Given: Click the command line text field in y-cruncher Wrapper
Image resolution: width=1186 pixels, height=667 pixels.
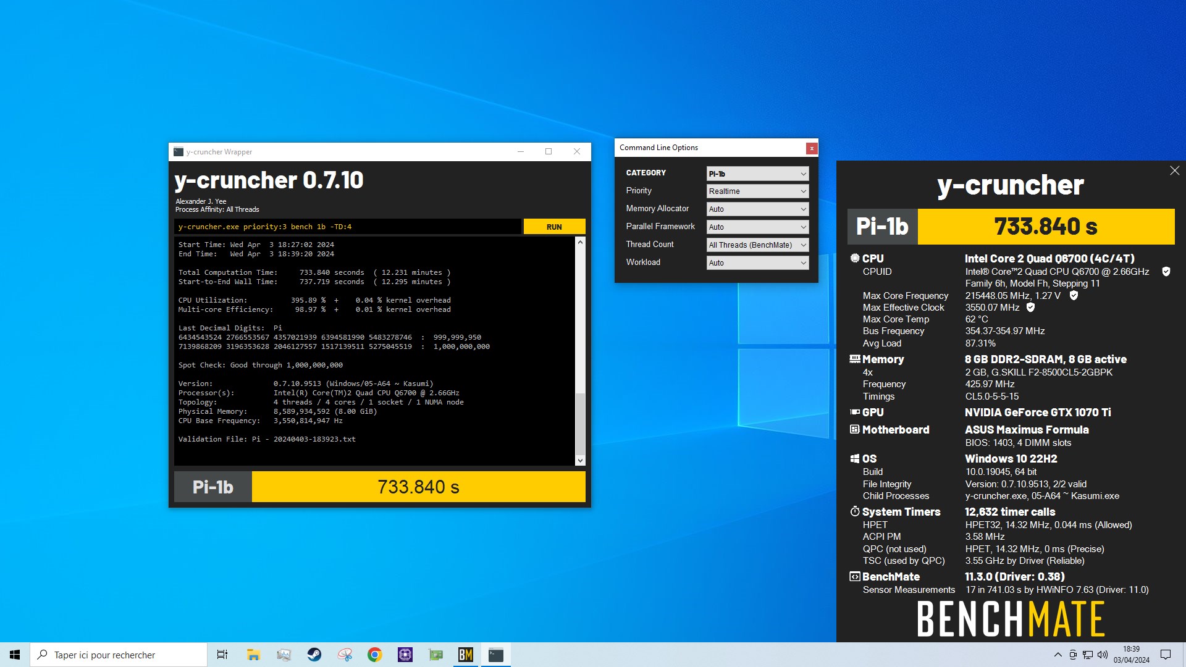Looking at the screenshot, I should click(x=347, y=227).
